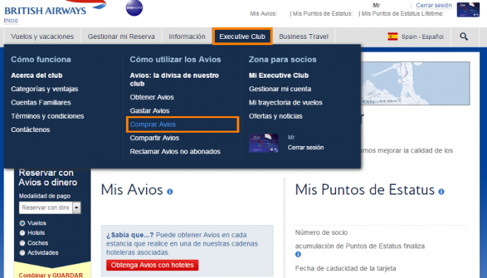This screenshot has height=278, width=487.
Task: Click Fecha de caducidad de la tarjeta
Action: [345, 268]
